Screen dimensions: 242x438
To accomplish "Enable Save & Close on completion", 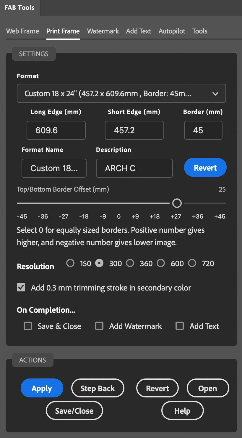I will tap(28, 326).
